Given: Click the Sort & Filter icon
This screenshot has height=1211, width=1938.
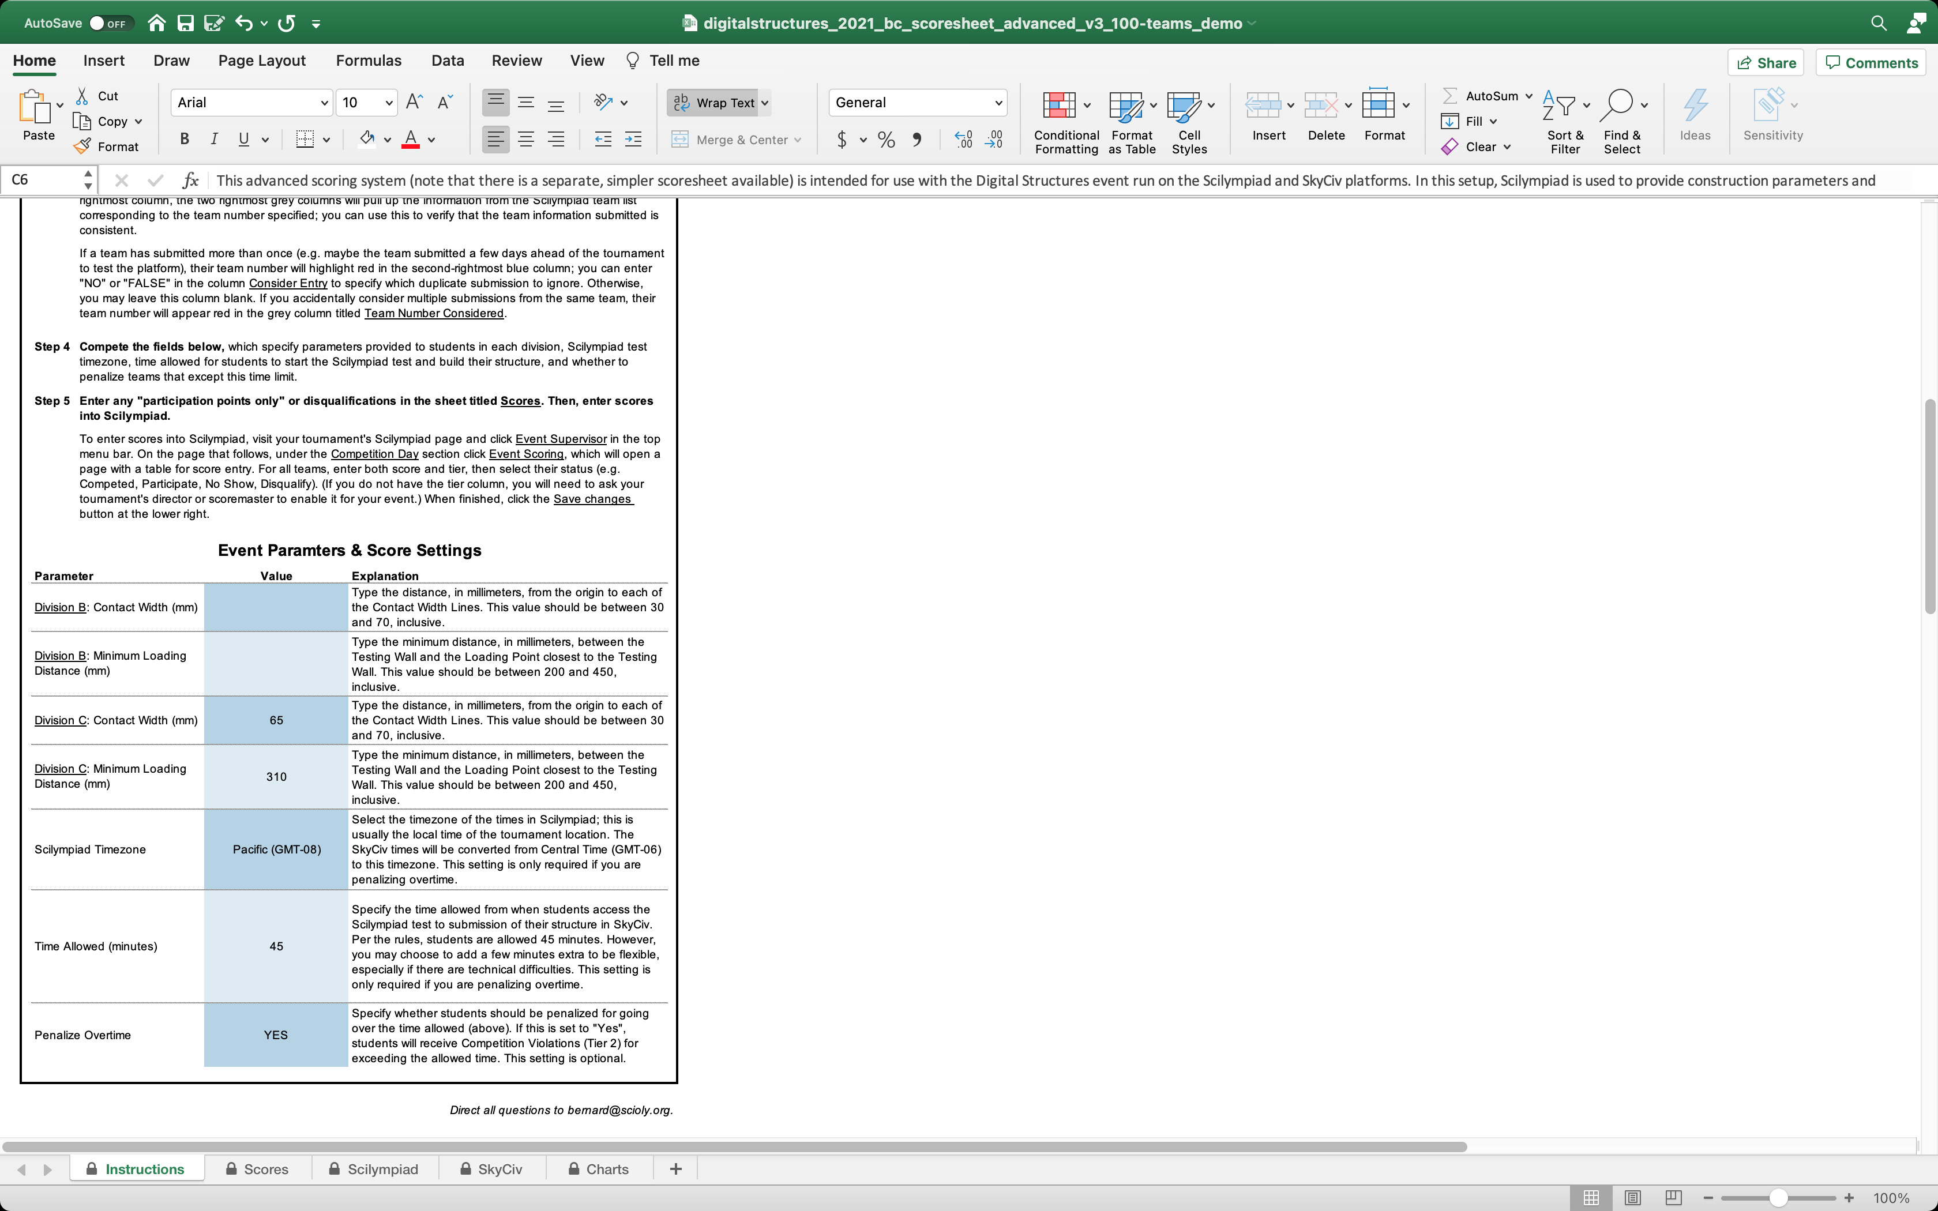Looking at the screenshot, I should [x=1558, y=105].
